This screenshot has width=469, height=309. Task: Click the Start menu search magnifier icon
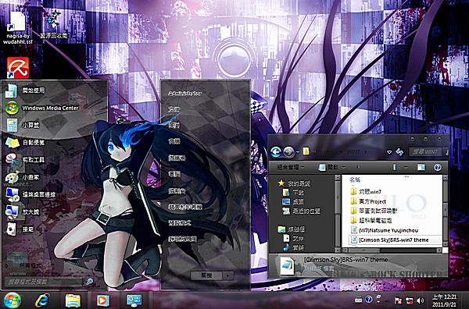89,281
